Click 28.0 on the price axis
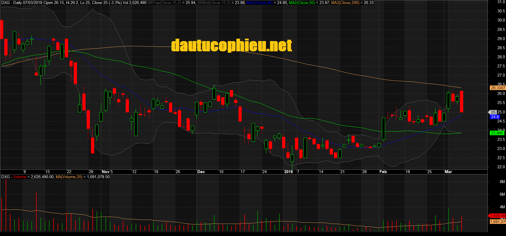This screenshot has width=506, height=236. [501, 57]
